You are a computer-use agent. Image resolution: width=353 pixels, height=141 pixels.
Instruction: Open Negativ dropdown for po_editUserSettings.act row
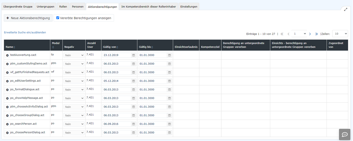coord(74,81)
